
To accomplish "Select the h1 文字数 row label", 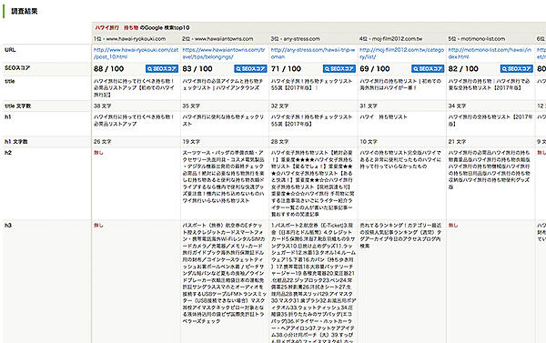I will pyautogui.click(x=16, y=142).
